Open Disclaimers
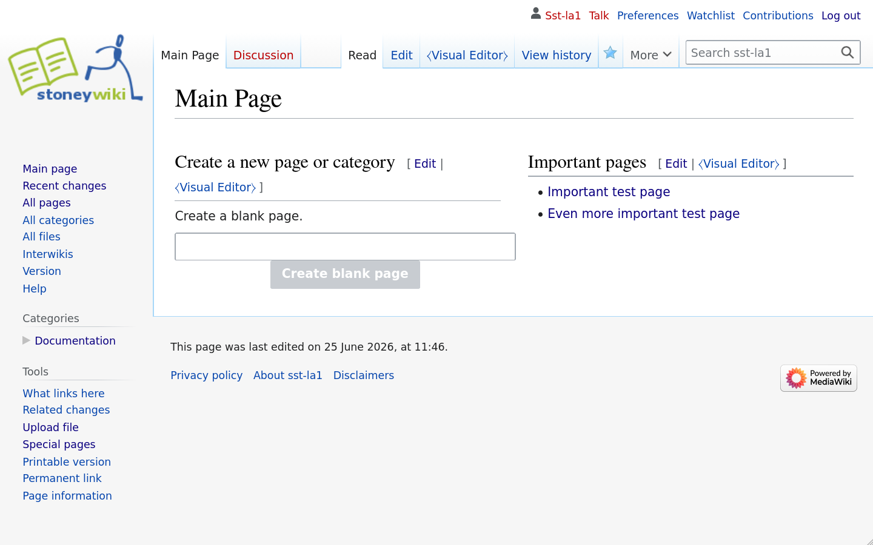Image resolution: width=873 pixels, height=545 pixels. point(364,375)
